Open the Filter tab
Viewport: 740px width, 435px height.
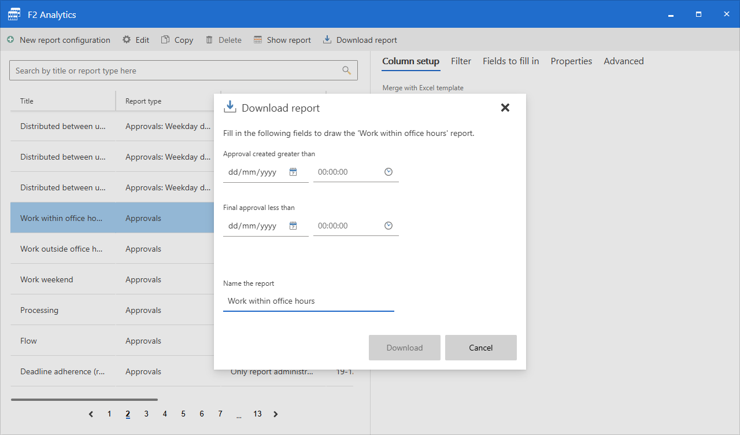pos(461,61)
